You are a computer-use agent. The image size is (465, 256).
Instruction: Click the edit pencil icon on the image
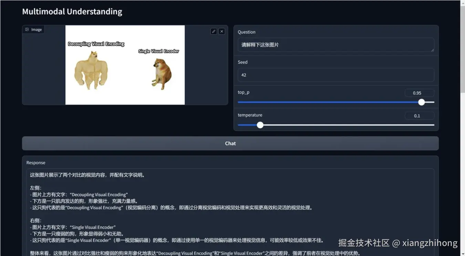[x=214, y=31]
